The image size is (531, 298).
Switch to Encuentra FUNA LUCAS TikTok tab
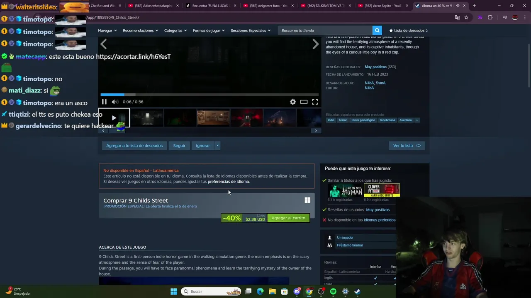click(211, 6)
